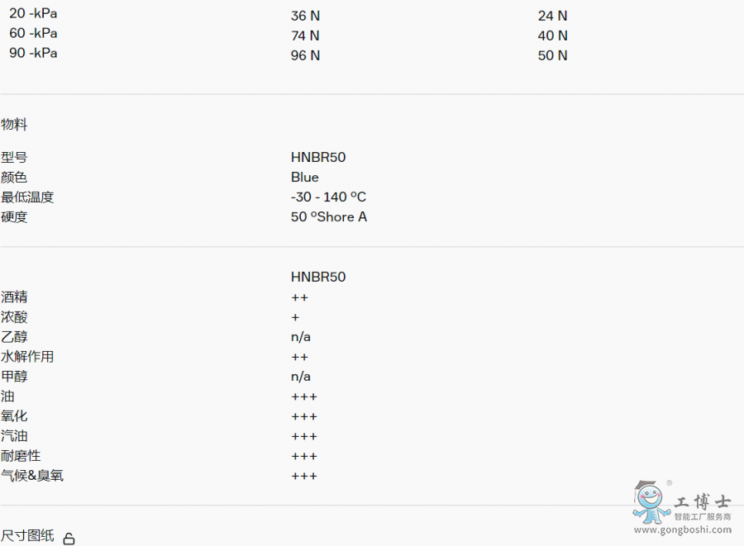
Task: Click the 耐磨性 row label
Action: pyautogui.click(x=21, y=456)
